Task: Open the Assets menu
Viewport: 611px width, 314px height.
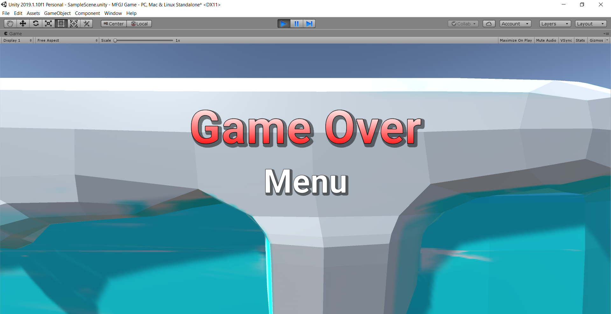Action: point(33,13)
